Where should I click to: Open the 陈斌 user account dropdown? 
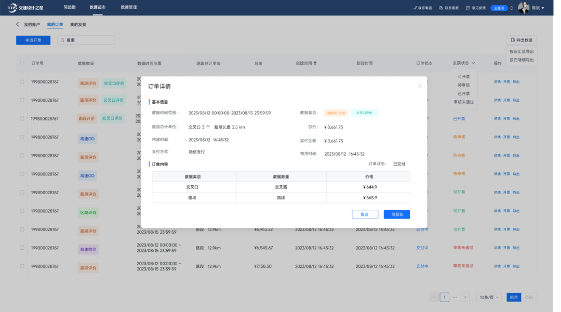(x=538, y=8)
